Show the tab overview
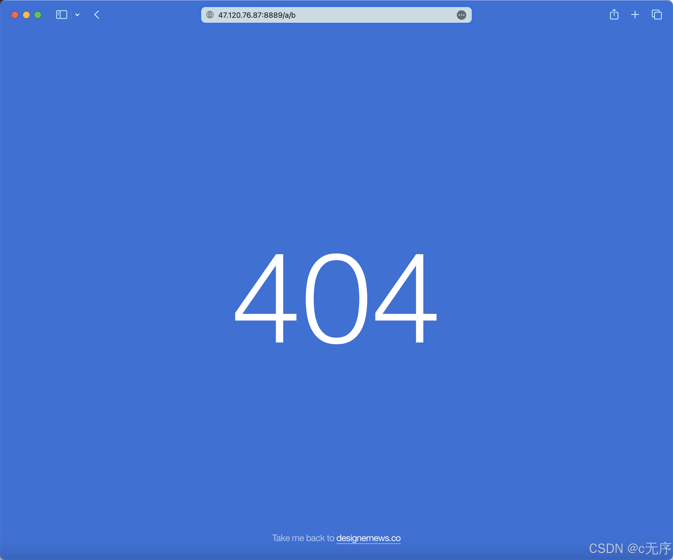Viewport: 673px width, 560px height. click(x=656, y=15)
